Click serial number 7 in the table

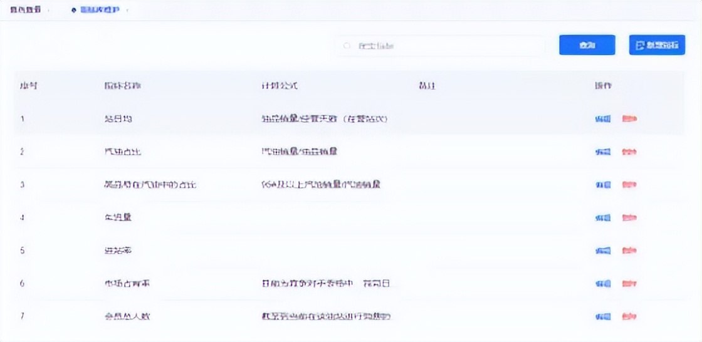point(23,317)
